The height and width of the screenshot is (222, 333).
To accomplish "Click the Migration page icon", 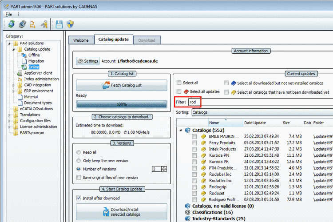I will coord(24,61).
